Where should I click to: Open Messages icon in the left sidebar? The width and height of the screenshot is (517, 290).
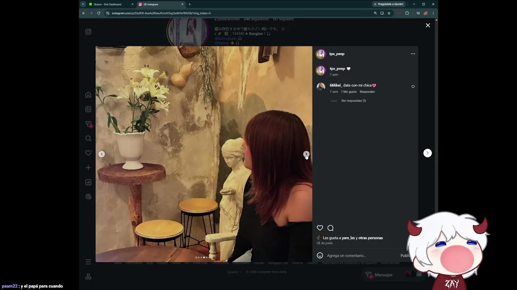pos(88,124)
